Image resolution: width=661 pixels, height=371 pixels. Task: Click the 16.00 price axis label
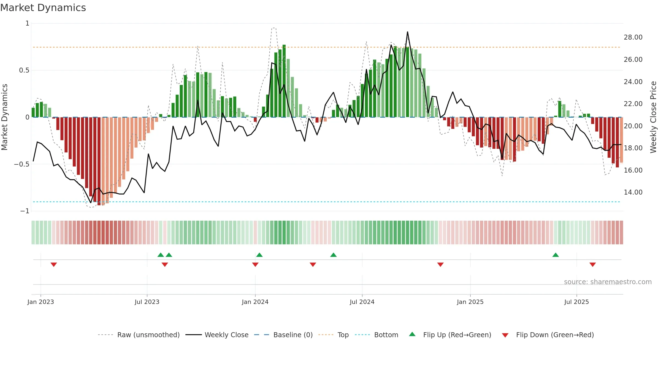633,170
